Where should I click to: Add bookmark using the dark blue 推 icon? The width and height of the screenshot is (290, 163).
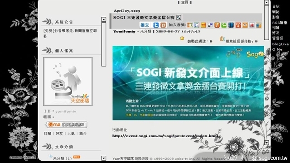(x=231, y=25)
